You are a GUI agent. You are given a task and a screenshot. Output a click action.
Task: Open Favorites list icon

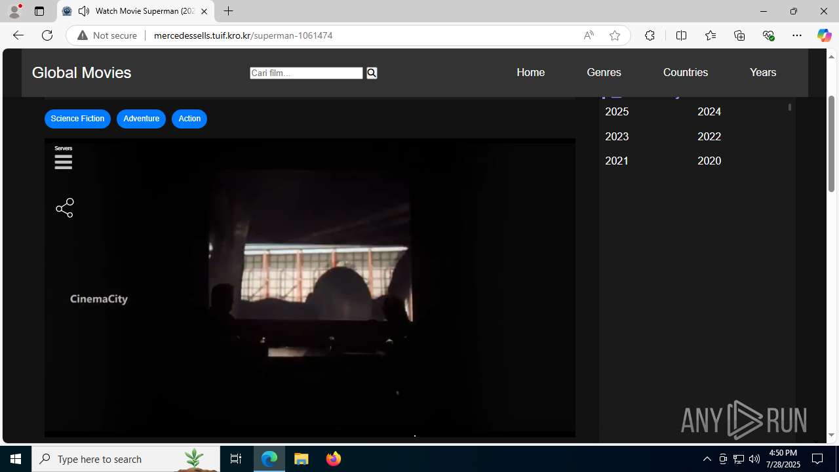710,35
